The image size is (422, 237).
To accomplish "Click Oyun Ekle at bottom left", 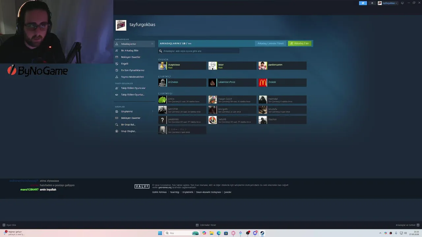I will [9, 225].
